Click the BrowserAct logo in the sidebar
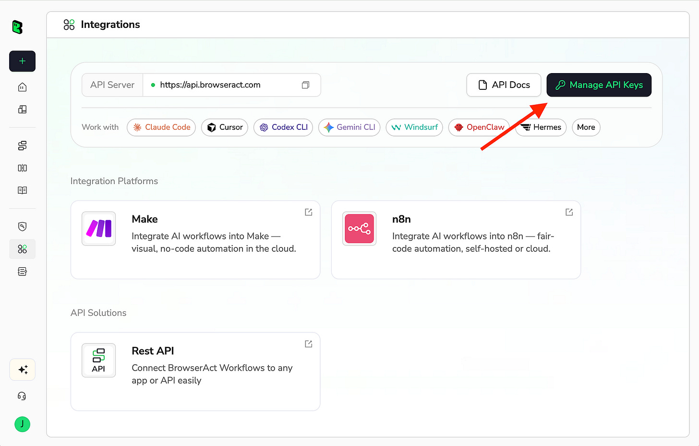This screenshot has width=699, height=446. coord(18,27)
